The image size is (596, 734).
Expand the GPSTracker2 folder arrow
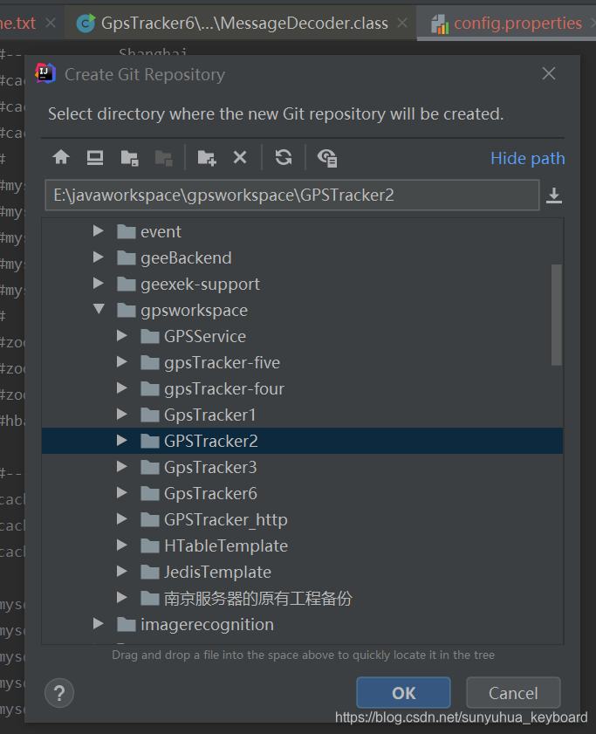pyautogui.click(x=121, y=441)
